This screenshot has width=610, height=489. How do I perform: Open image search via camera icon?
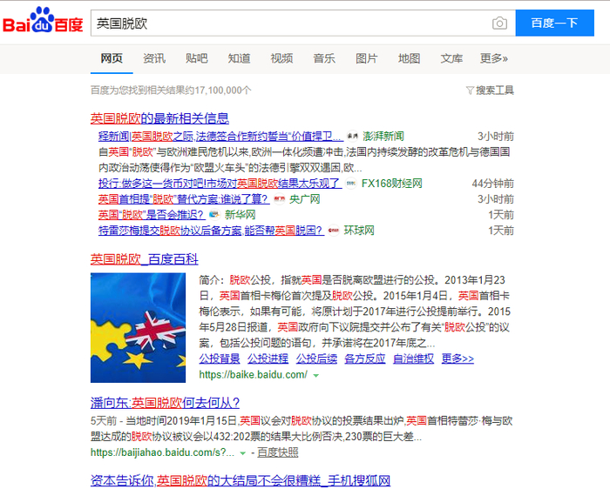(499, 23)
